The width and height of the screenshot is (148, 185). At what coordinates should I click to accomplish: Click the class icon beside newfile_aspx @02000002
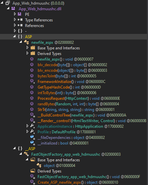click(x=26, y=42)
